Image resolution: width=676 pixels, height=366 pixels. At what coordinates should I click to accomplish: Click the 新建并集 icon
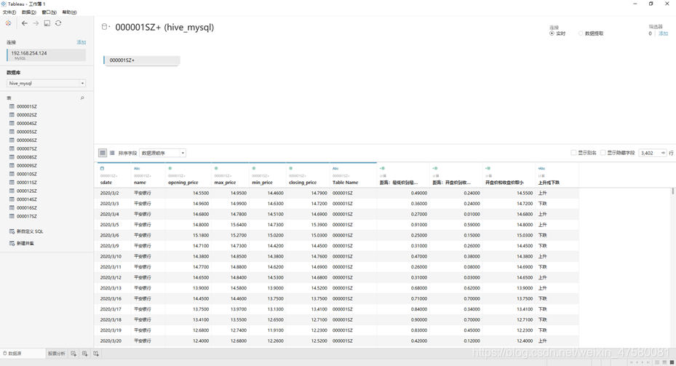point(12,244)
